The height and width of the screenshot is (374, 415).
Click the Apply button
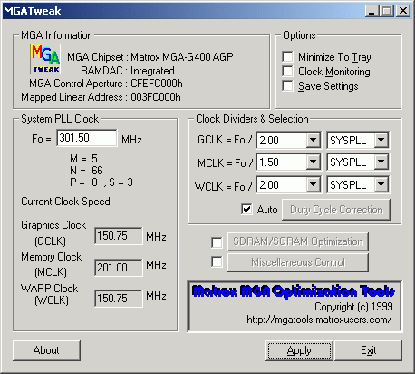click(x=299, y=350)
